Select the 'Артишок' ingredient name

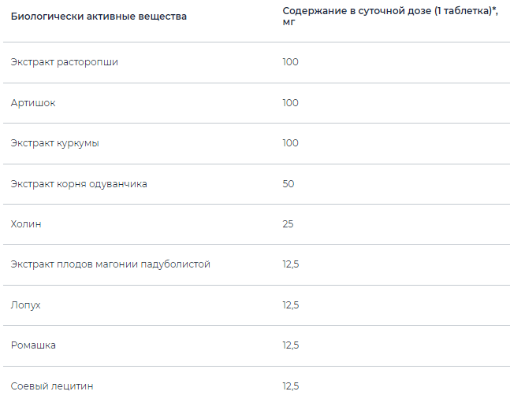33,102
